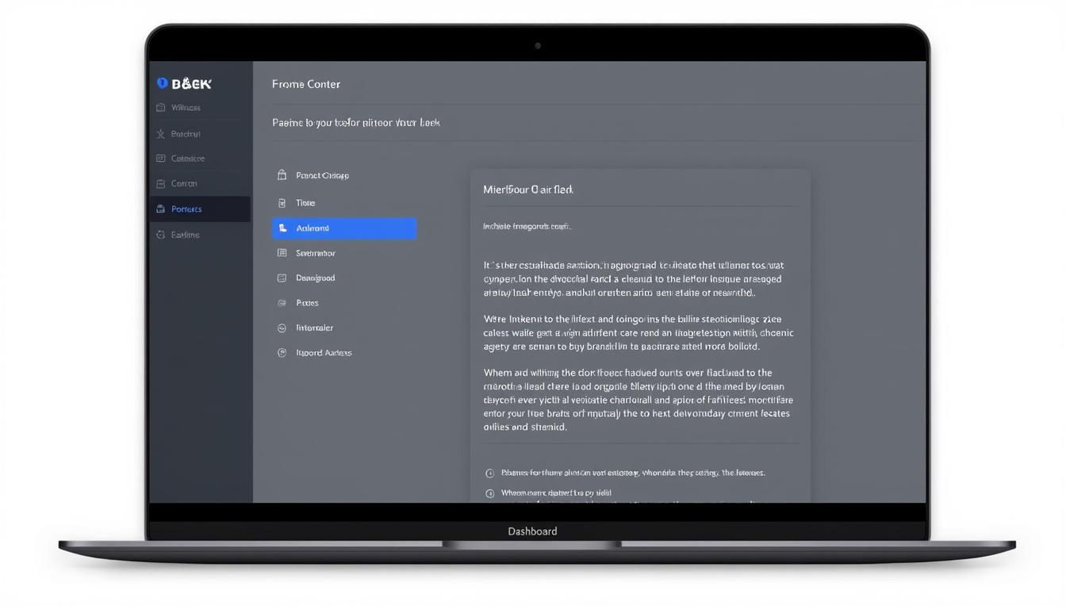The image size is (1066, 609).
Task: Click the Wellness icon in the sidebar
Action: (162, 107)
